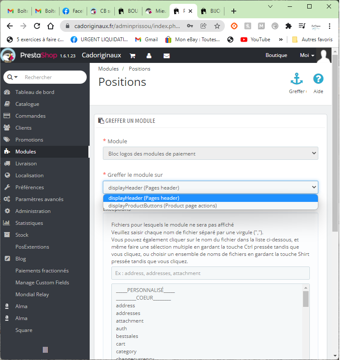Open Livraison menu in sidebar
Viewport: 340px width, 360px height.
pos(26,164)
